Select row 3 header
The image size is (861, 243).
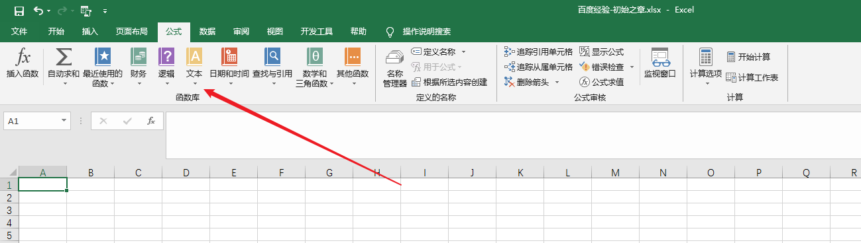(9, 209)
